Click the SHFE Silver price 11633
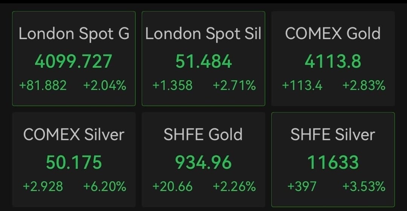Viewport: 407px width, 211px height. click(333, 162)
